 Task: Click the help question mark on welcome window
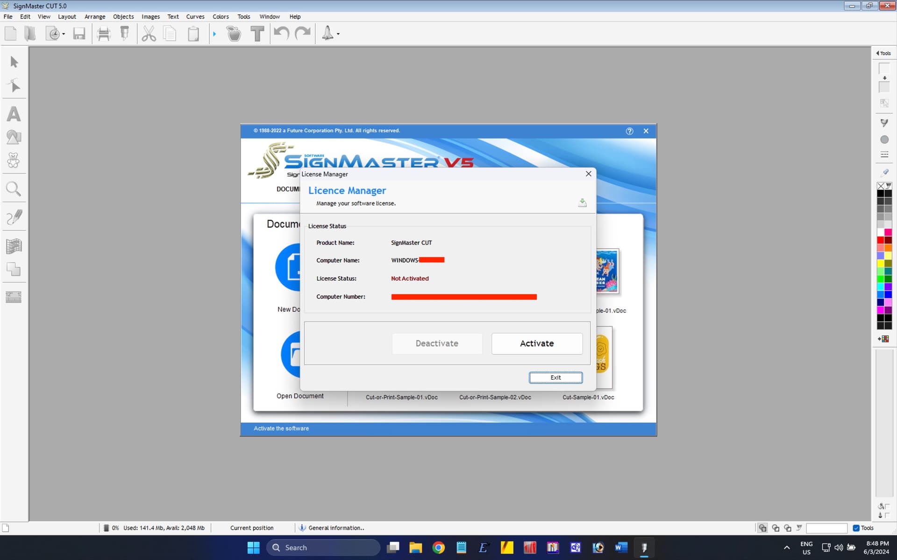click(629, 131)
